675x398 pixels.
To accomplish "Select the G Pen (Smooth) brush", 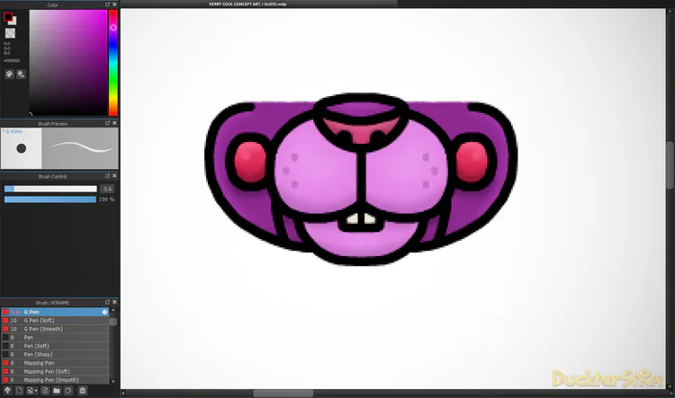I will point(55,329).
